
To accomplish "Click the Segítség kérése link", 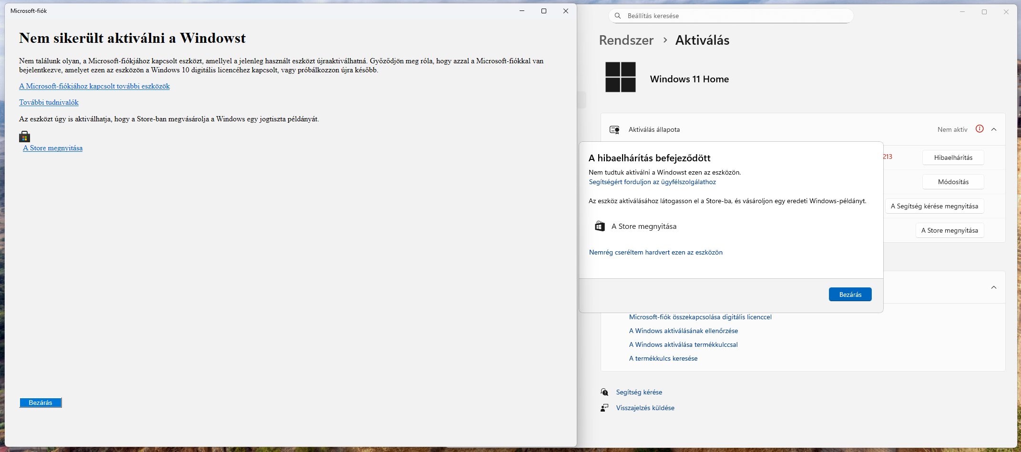I will [639, 392].
